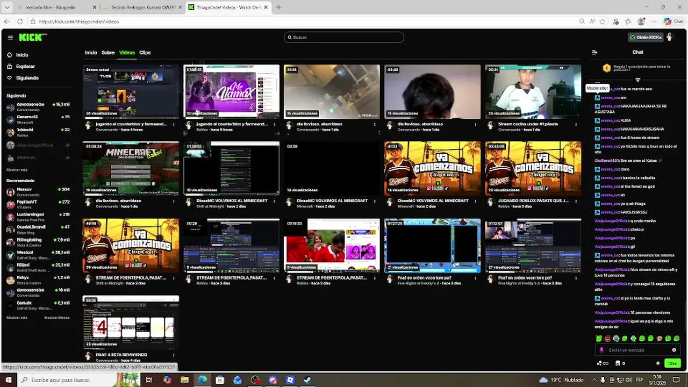Expand the pinned subscription banner arrow in chat
Viewport: 688px width, 387px height.
637,80
